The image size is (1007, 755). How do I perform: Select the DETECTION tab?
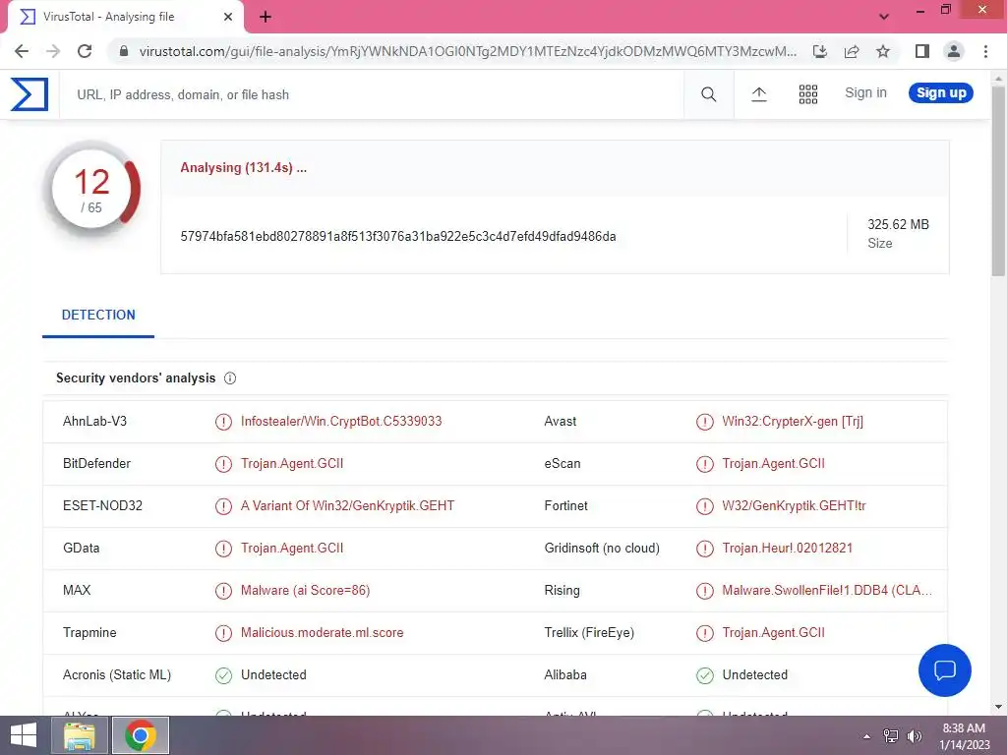(x=98, y=315)
